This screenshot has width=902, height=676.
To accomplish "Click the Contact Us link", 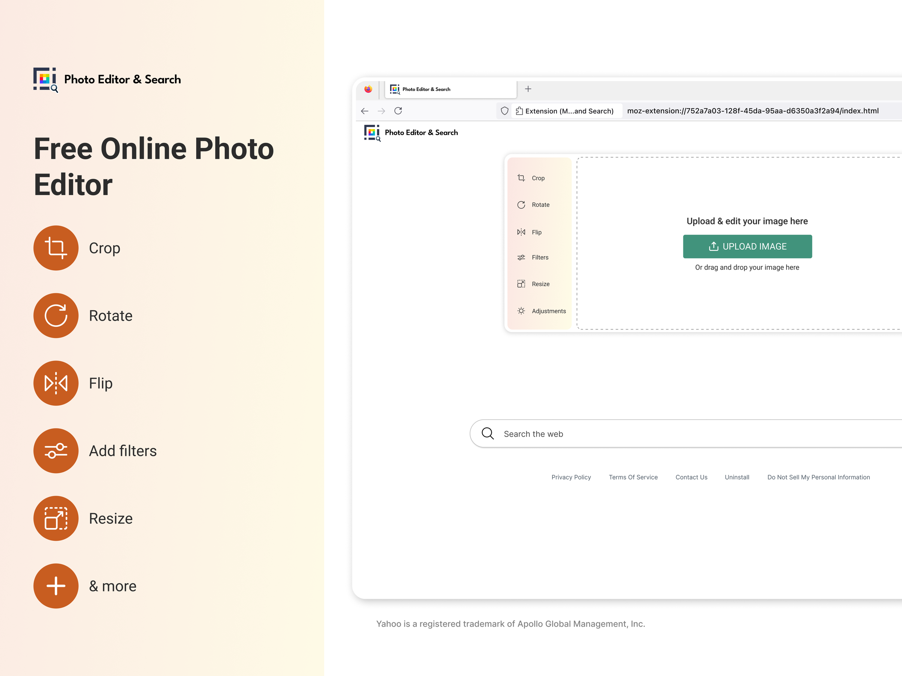I will (691, 477).
